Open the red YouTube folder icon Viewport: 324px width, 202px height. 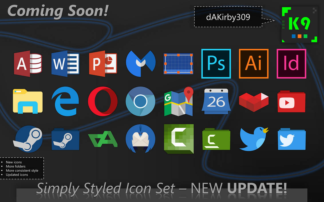[291, 101]
